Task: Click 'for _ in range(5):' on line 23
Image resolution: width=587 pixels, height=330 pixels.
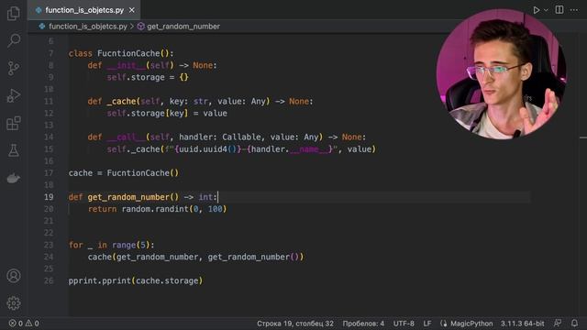Action: (x=112, y=245)
